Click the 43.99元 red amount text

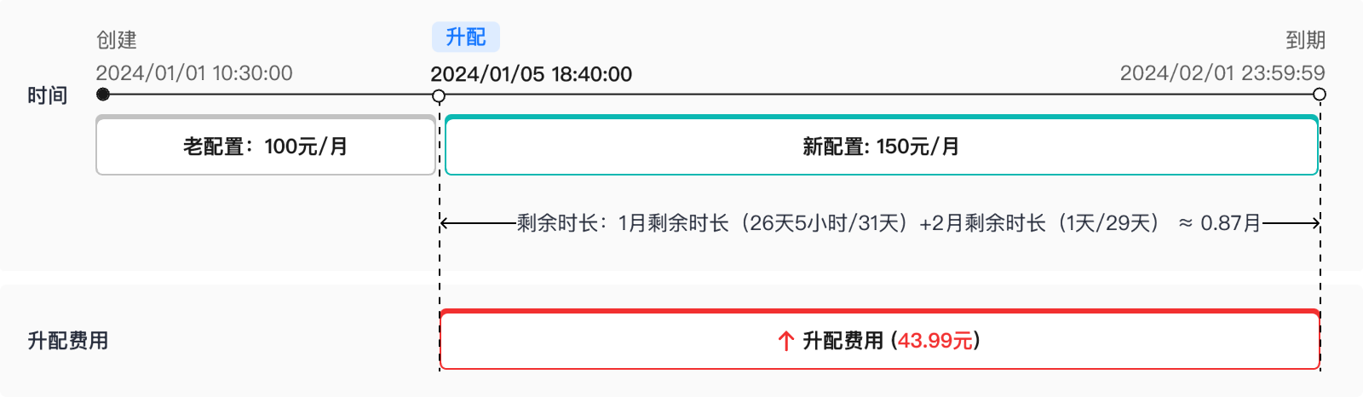point(935,341)
